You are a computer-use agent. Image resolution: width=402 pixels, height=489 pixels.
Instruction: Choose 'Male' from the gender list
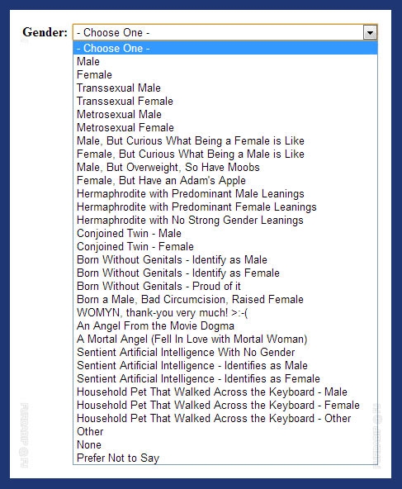225,61
